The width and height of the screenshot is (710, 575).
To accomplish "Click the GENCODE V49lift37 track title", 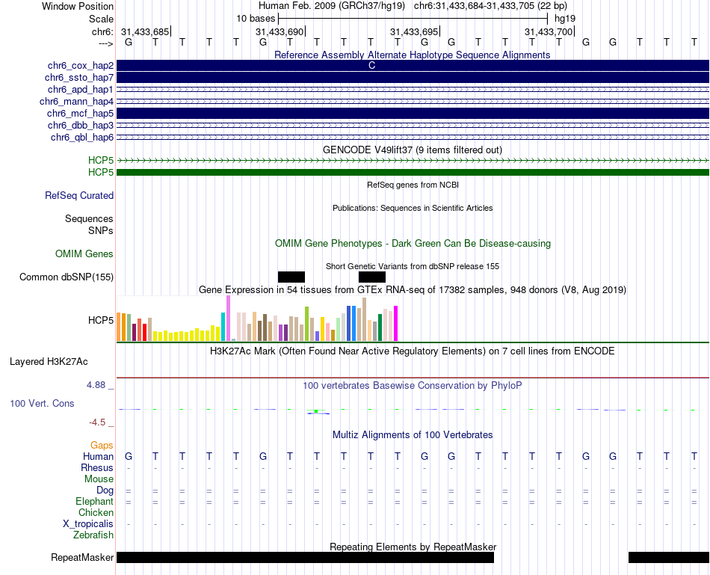I will point(412,150).
